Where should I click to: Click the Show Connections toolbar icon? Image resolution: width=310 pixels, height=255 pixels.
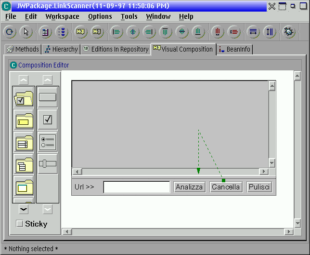point(81,32)
